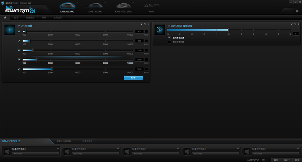
Task: Click the profile slot 2 ROCCAT icon
Action: coord(67,152)
